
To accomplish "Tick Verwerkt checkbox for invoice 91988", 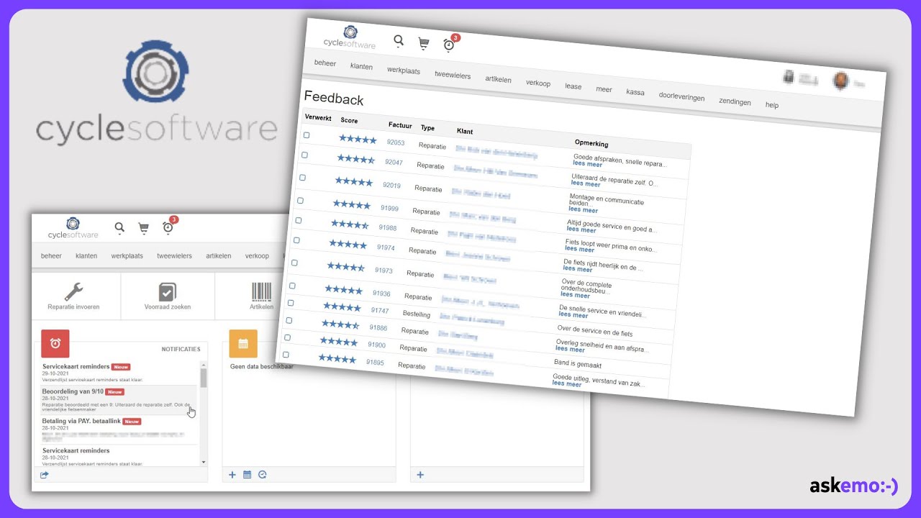I will pos(298,220).
